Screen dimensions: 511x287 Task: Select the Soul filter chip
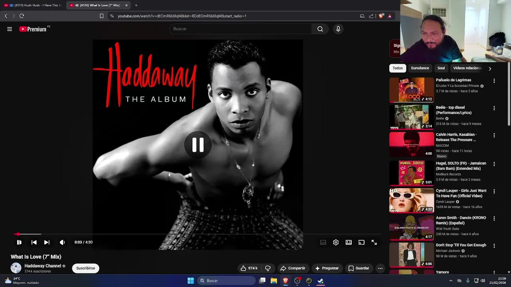(x=441, y=68)
